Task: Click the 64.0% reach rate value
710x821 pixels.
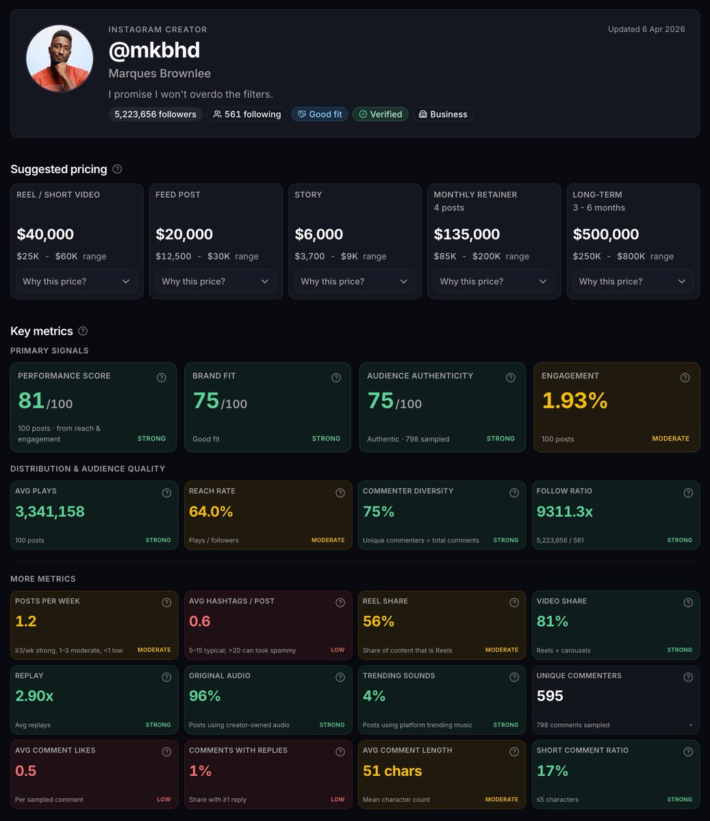Action: click(211, 511)
